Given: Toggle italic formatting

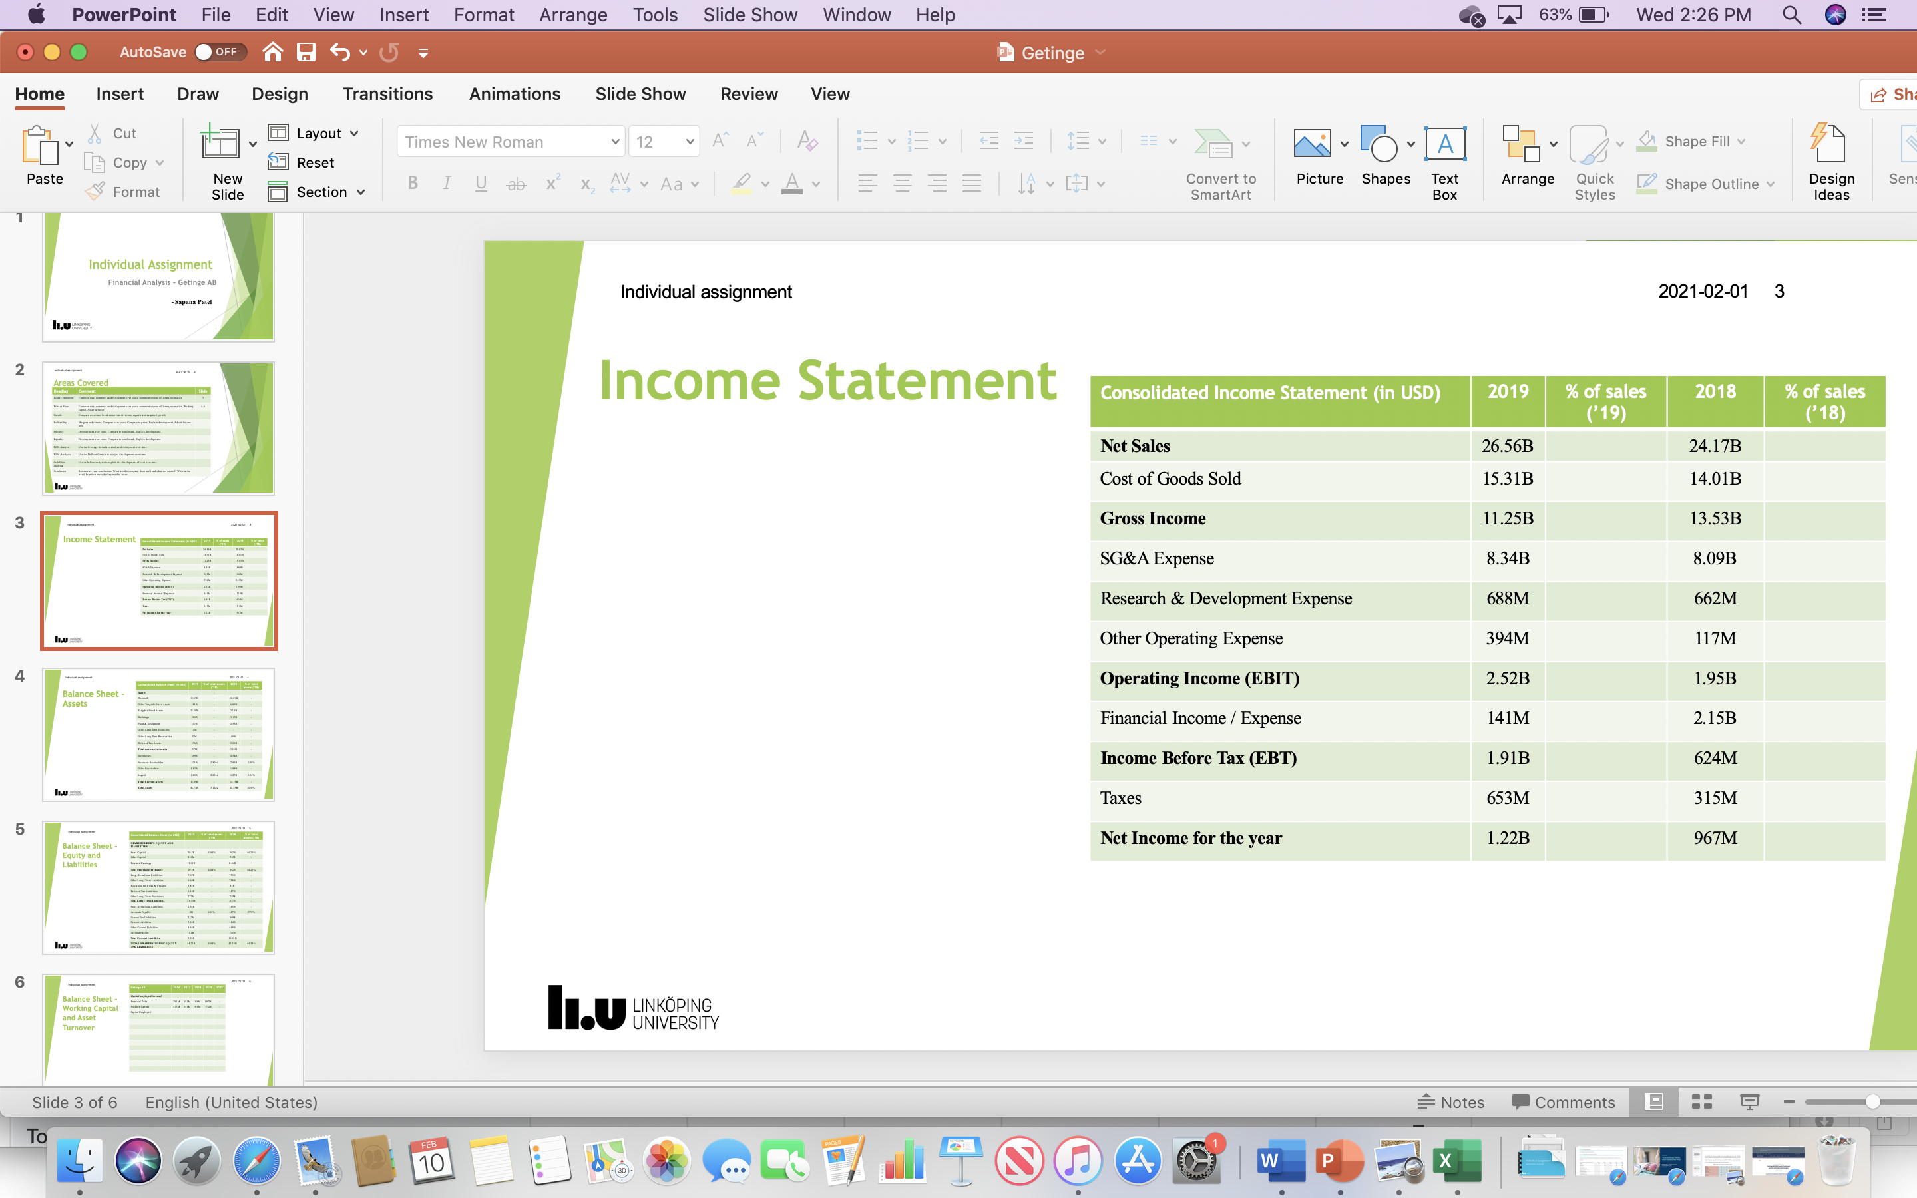Looking at the screenshot, I should click(x=446, y=183).
